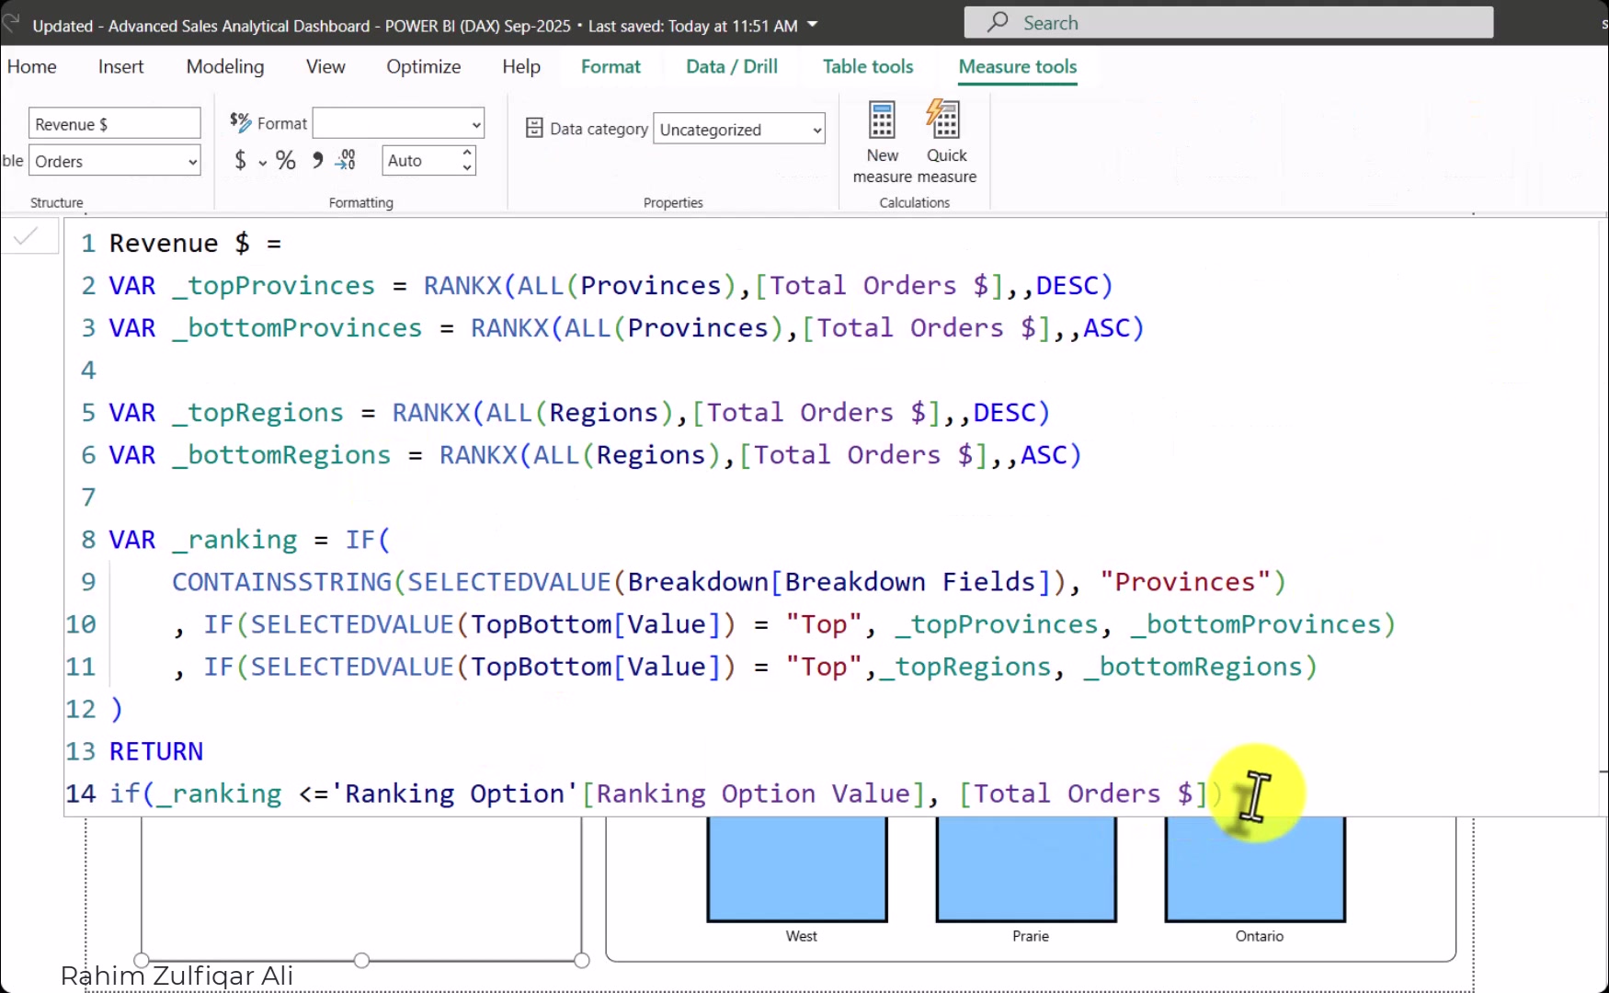Switch to the Modeling tab
Viewport: 1609px width, 993px height.
point(224,66)
